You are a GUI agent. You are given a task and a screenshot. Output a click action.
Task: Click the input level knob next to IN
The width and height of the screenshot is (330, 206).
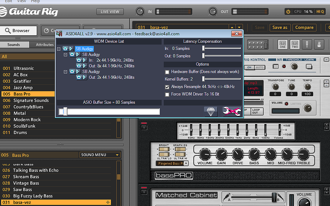140,11
